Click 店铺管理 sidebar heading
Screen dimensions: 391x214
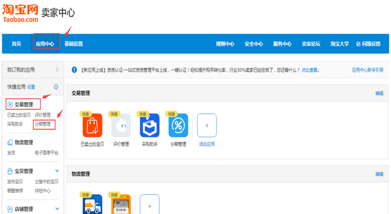point(24,209)
